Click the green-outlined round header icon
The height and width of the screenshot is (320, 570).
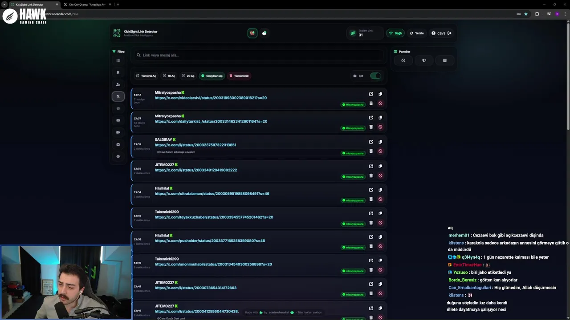[252, 33]
